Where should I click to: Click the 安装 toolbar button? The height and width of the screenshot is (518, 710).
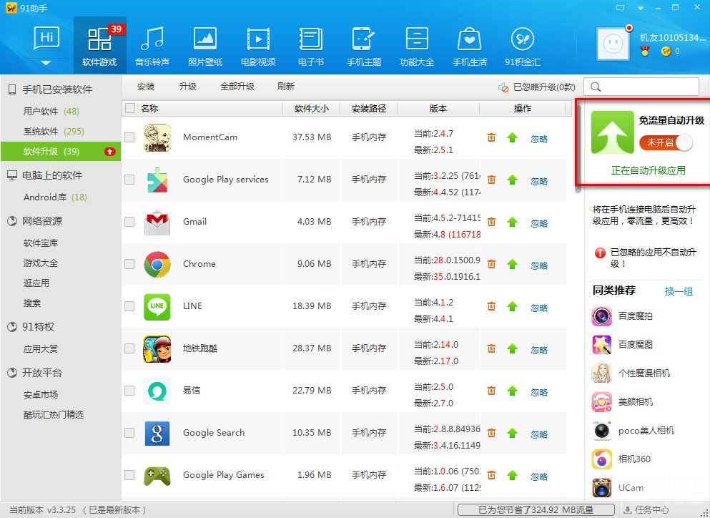[x=146, y=87]
